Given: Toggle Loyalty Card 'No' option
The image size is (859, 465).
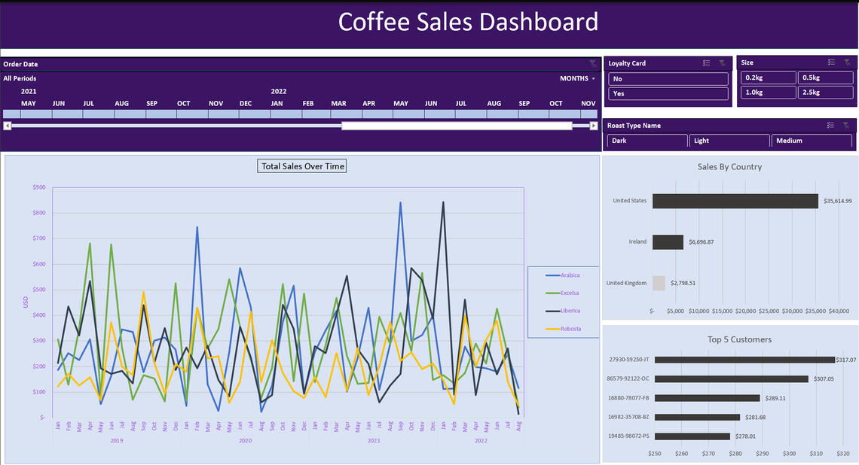Looking at the screenshot, I should (x=668, y=79).
